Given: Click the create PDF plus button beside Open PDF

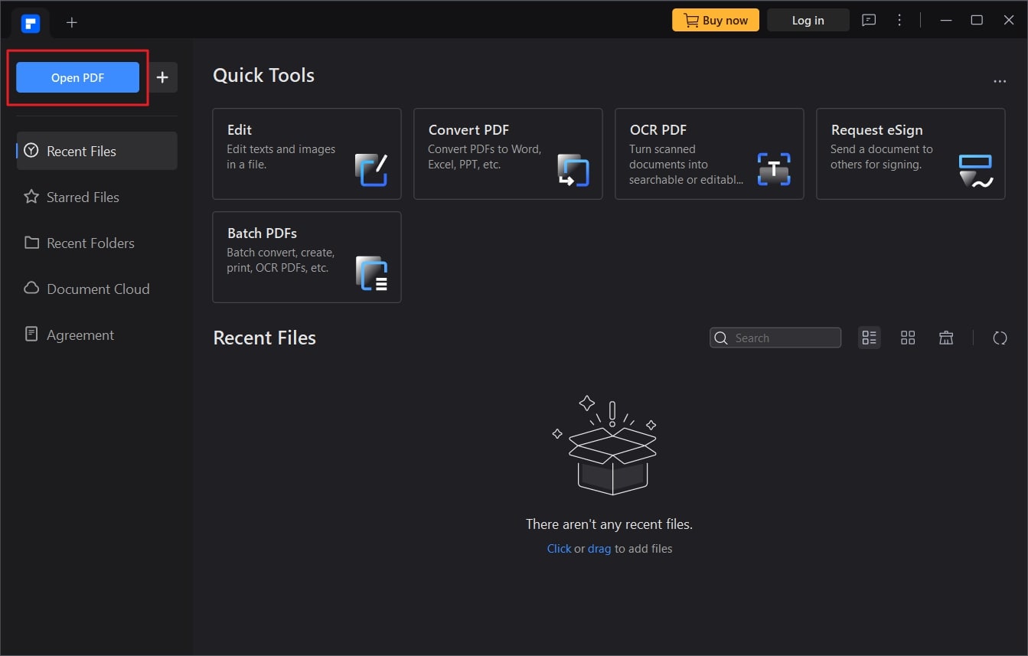Looking at the screenshot, I should [x=162, y=77].
